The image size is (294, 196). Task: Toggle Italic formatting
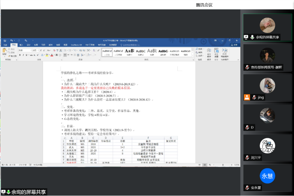point(23,55)
